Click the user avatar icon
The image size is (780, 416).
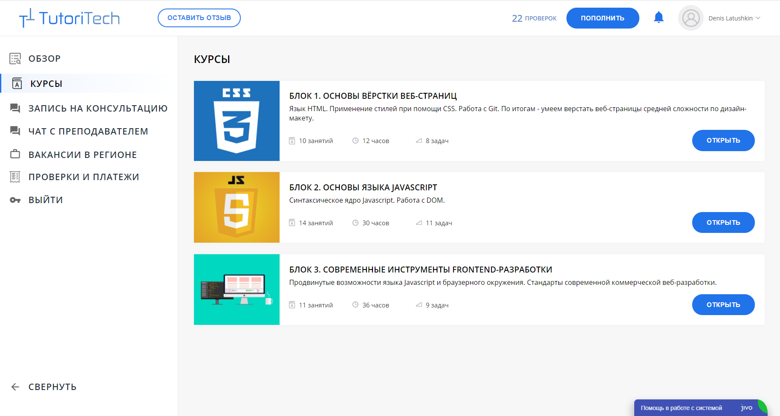point(690,18)
